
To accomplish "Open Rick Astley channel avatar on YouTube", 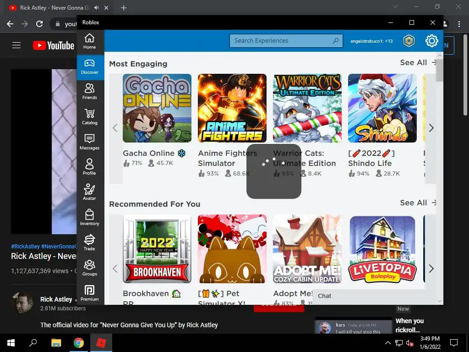I will point(22,303).
